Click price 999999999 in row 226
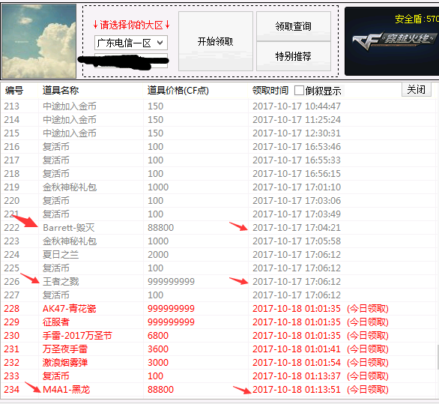 [x=171, y=282]
